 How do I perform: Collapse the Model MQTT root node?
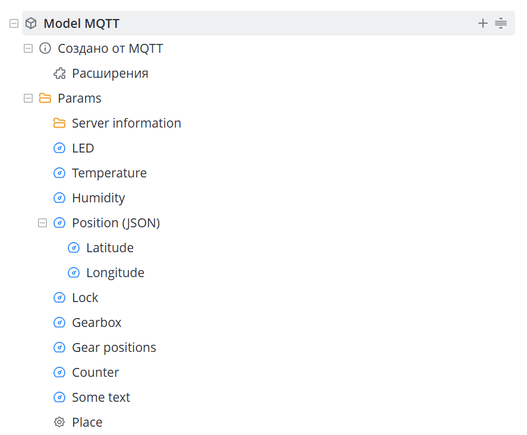[14, 23]
